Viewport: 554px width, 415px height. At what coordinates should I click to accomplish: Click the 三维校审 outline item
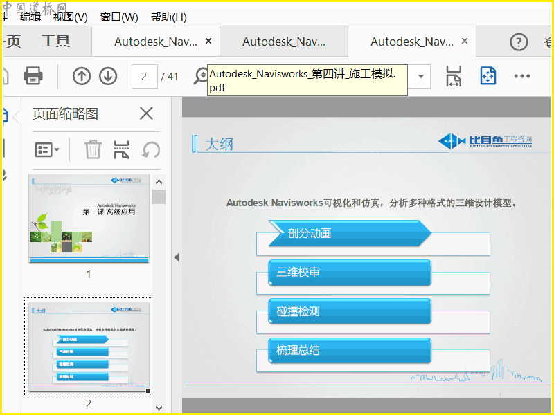pyautogui.click(x=350, y=272)
